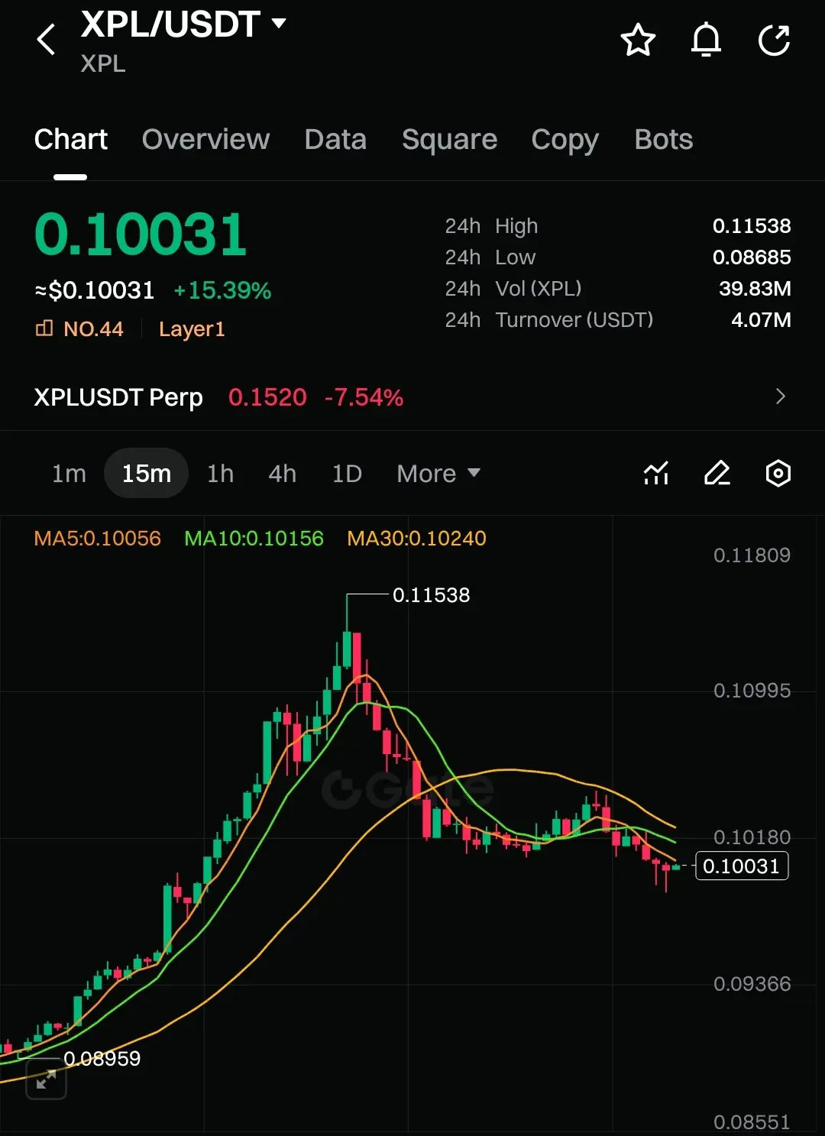Tap the ranking icon beside NO.44
Image resolution: width=825 pixels, height=1136 pixels.
(44, 329)
